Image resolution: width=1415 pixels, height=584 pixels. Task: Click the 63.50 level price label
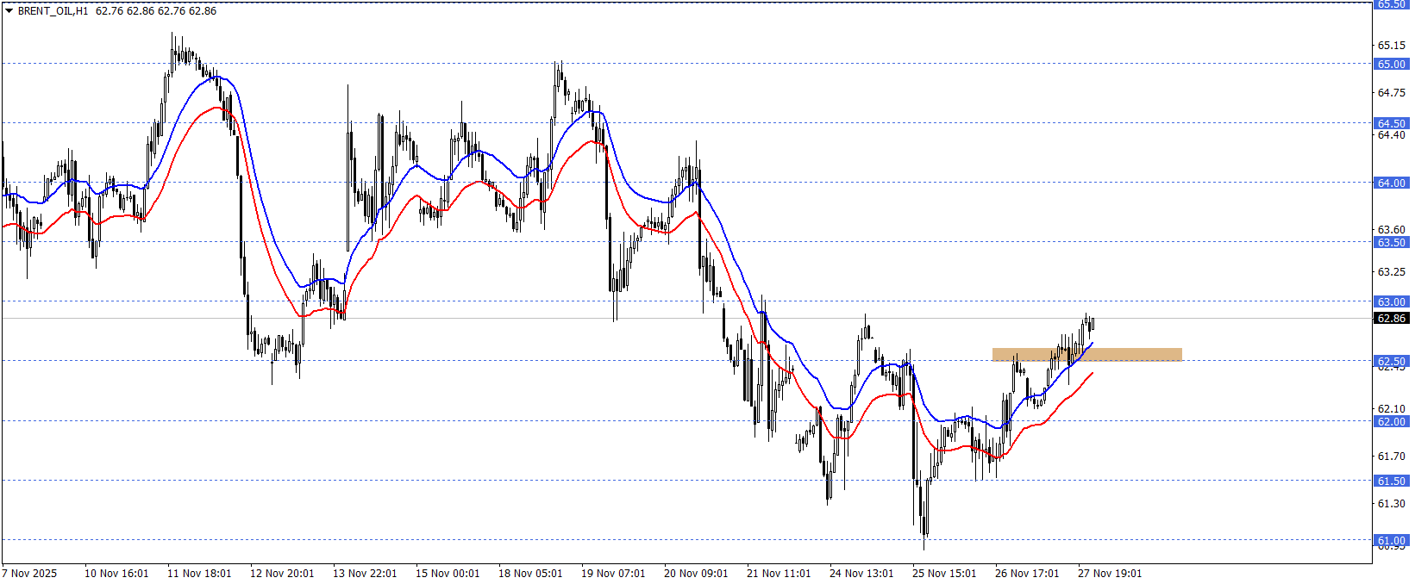tap(1391, 242)
